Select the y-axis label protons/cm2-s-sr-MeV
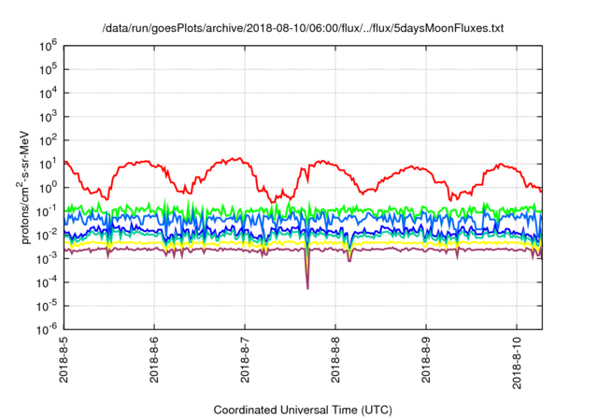Viewport: 598px width, 419px height. coord(23,187)
